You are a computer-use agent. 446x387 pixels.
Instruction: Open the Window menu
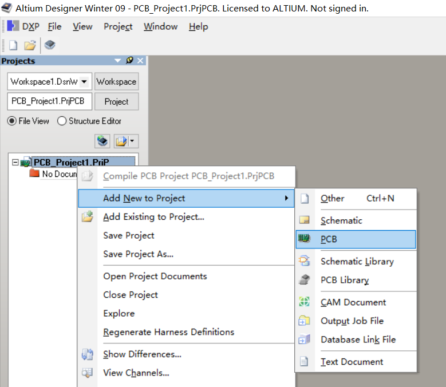160,26
